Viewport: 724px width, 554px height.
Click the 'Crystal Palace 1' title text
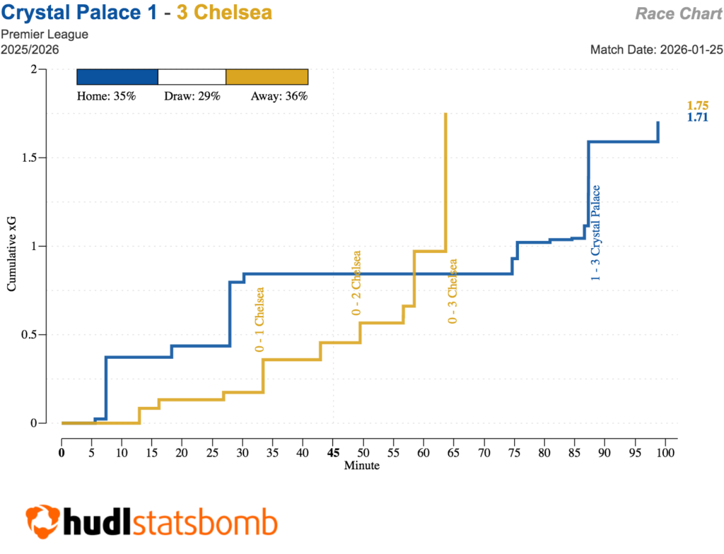(78, 13)
